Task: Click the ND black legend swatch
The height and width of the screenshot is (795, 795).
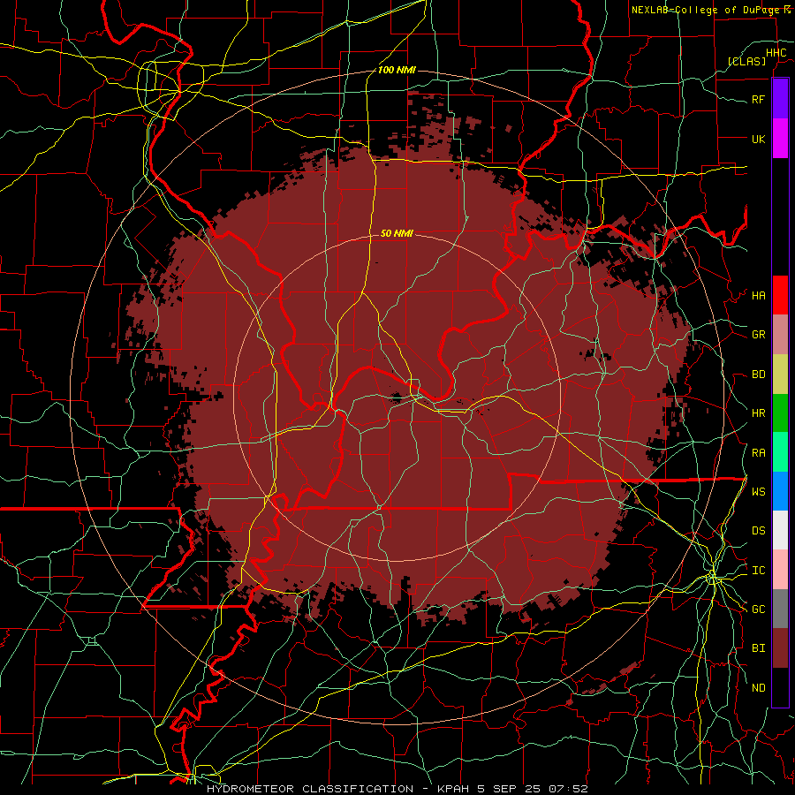Action: click(780, 687)
